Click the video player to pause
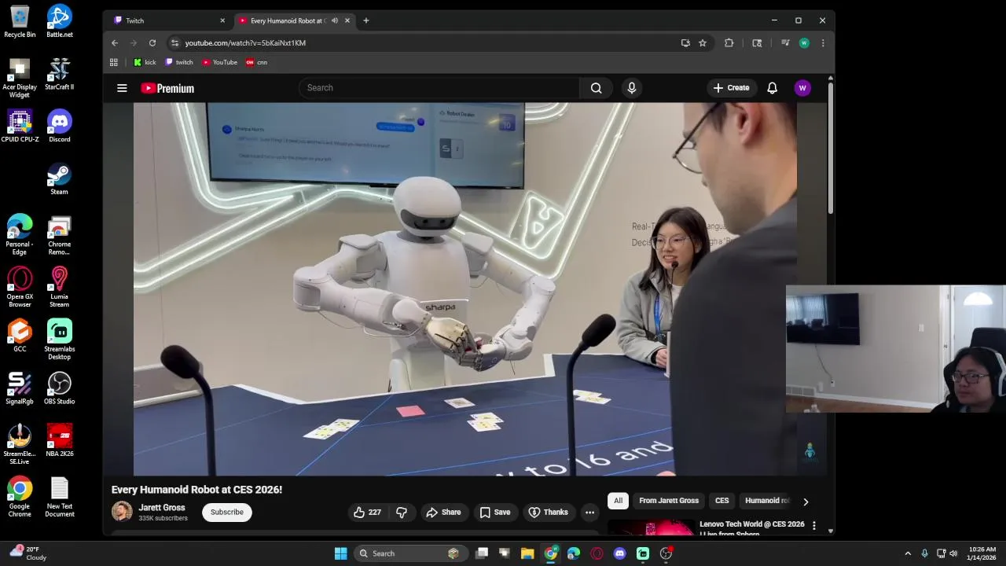 click(x=464, y=289)
